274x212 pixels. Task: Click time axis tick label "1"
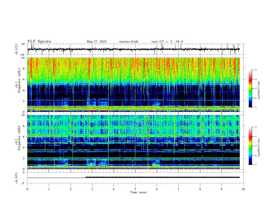click(x=49, y=189)
